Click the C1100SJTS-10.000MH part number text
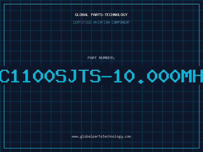 [101, 76]
